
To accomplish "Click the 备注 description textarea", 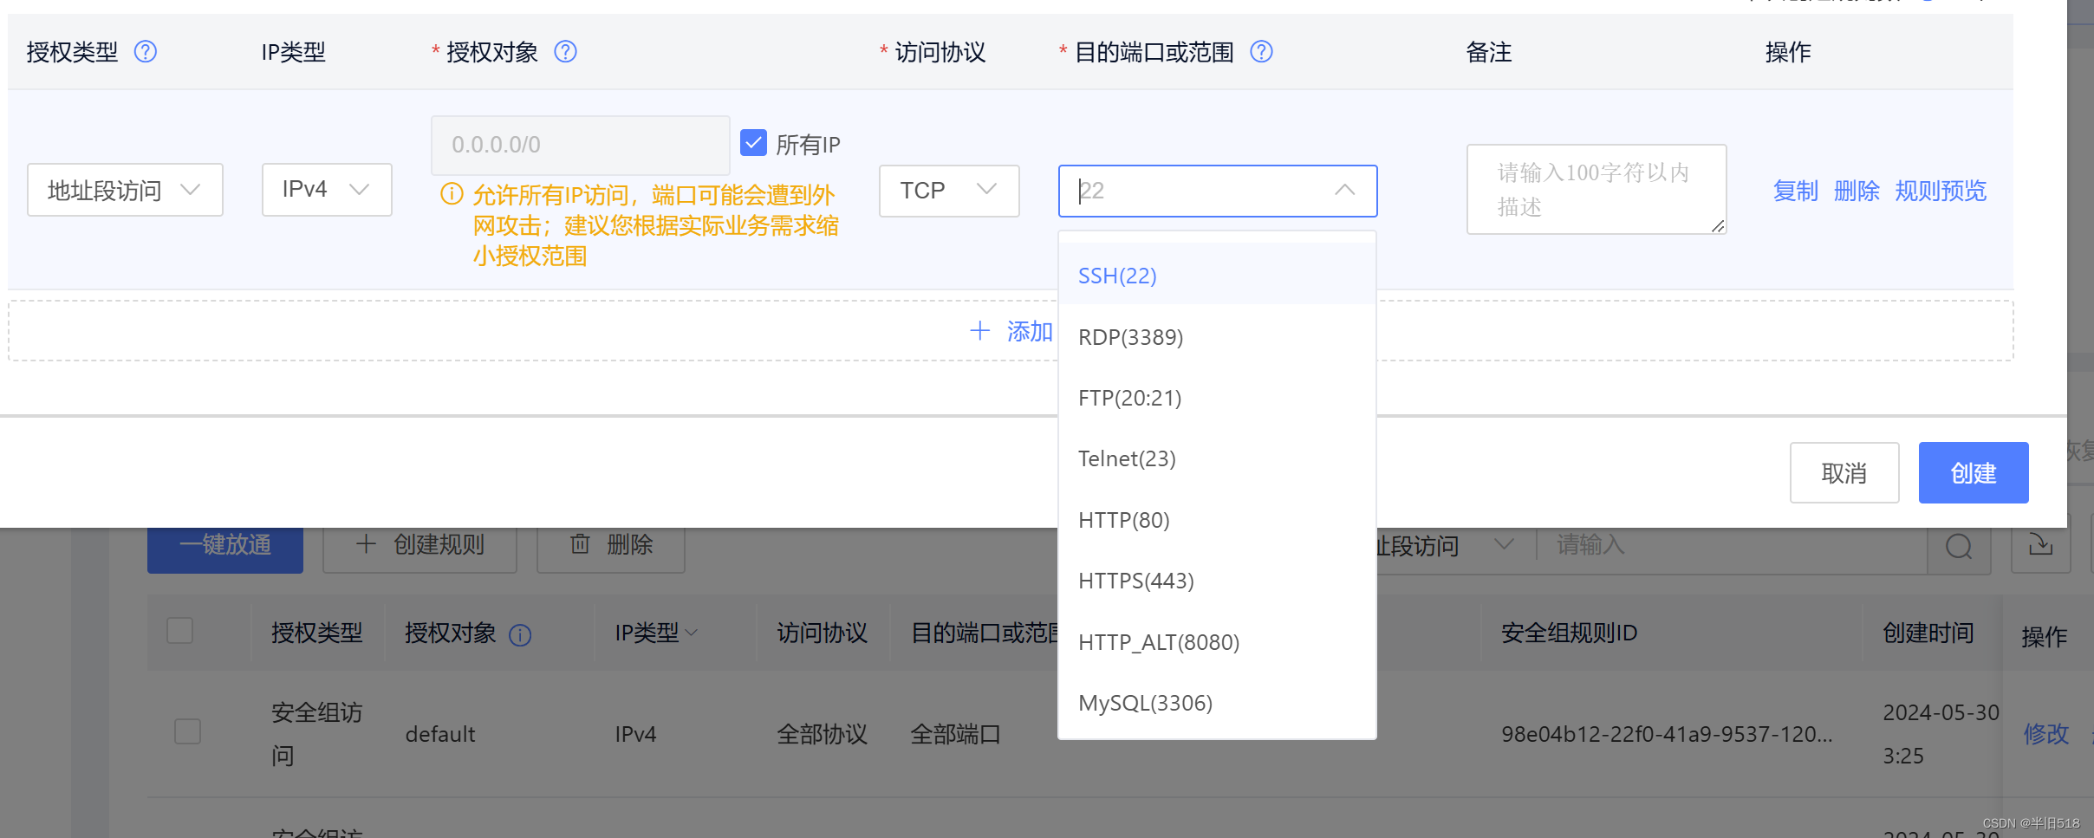I will coord(1597,189).
